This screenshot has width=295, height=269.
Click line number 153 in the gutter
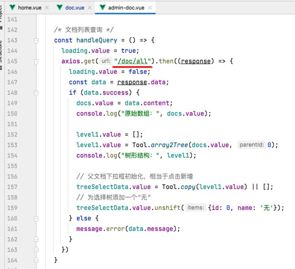(x=12, y=145)
